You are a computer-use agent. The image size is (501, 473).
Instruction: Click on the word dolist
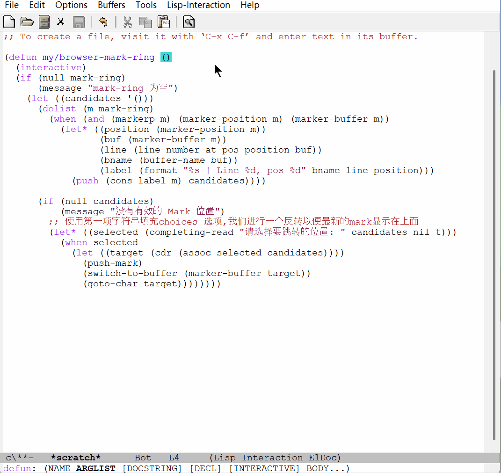[x=59, y=109]
